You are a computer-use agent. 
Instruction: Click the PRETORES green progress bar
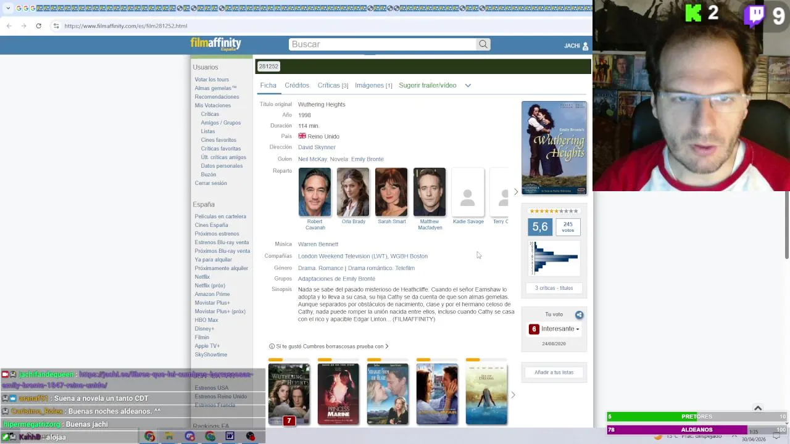coord(697,416)
